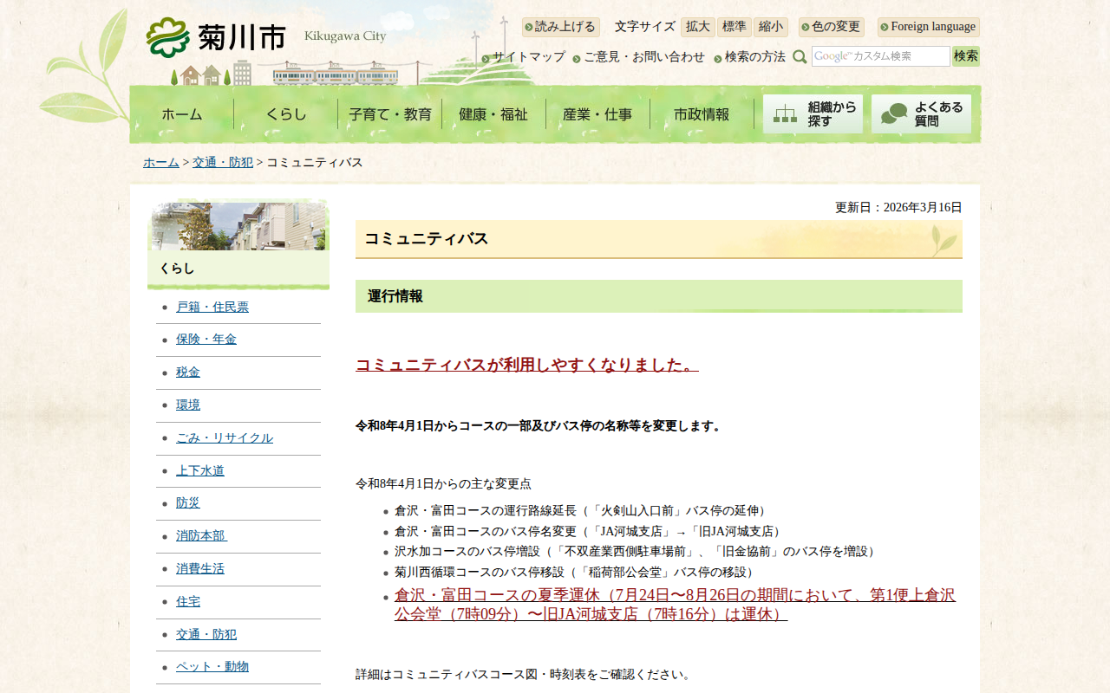The height and width of the screenshot is (693, 1110).
Task: Open 消費生活 sidebar link
Action: click(x=200, y=569)
